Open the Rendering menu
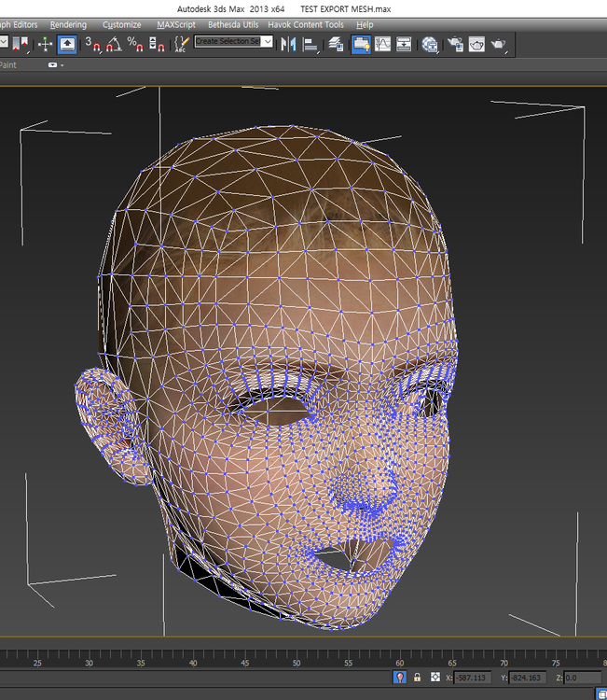This screenshot has height=700, width=607. 68,24
